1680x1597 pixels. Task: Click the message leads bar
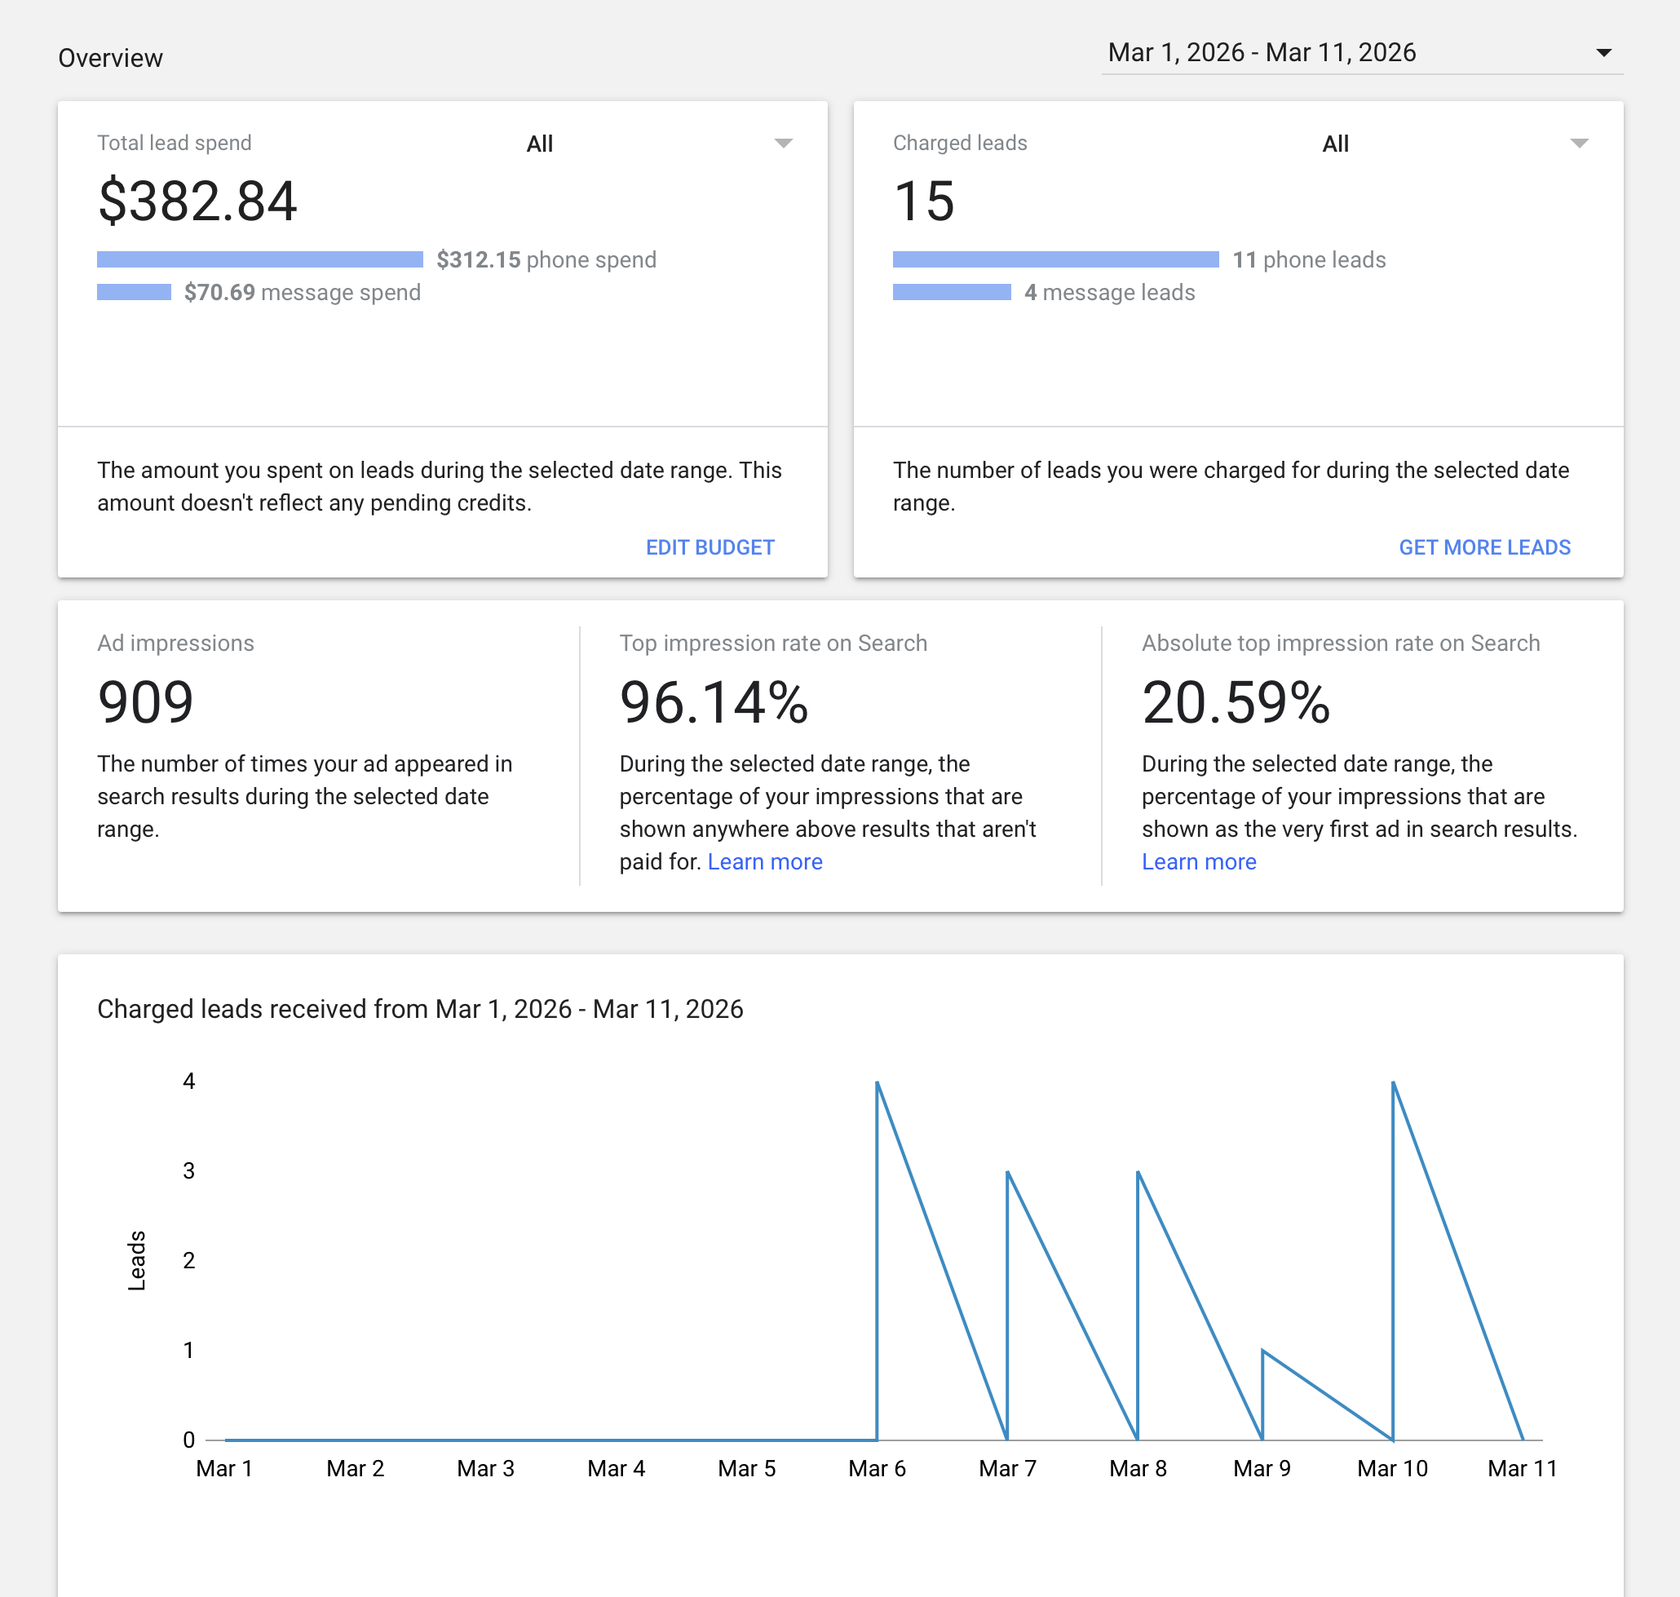(952, 292)
